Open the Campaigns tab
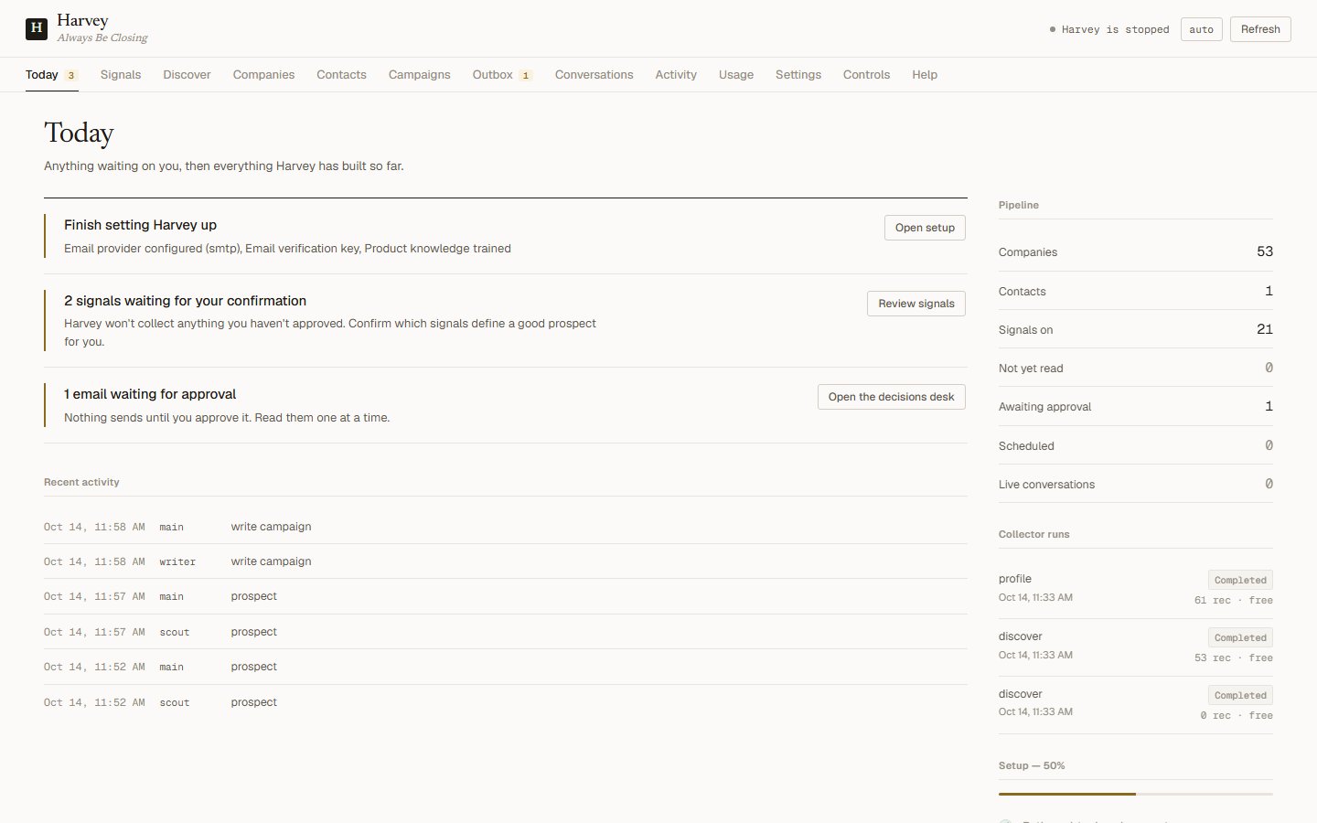Image resolution: width=1317 pixels, height=823 pixels. (419, 75)
